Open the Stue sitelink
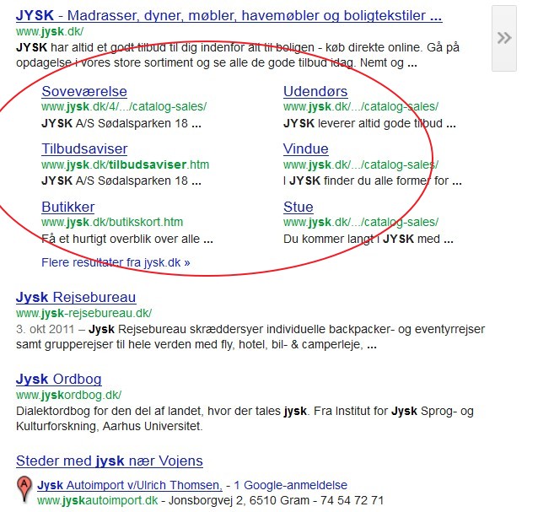The image size is (554, 512). click(x=299, y=207)
